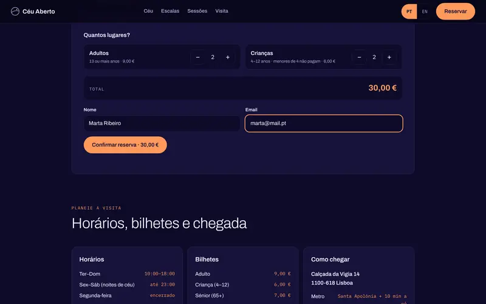Viewport: 486px width, 304px height.
Task: Click the Crianças quantity value 2
Action: pyautogui.click(x=374, y=57)
